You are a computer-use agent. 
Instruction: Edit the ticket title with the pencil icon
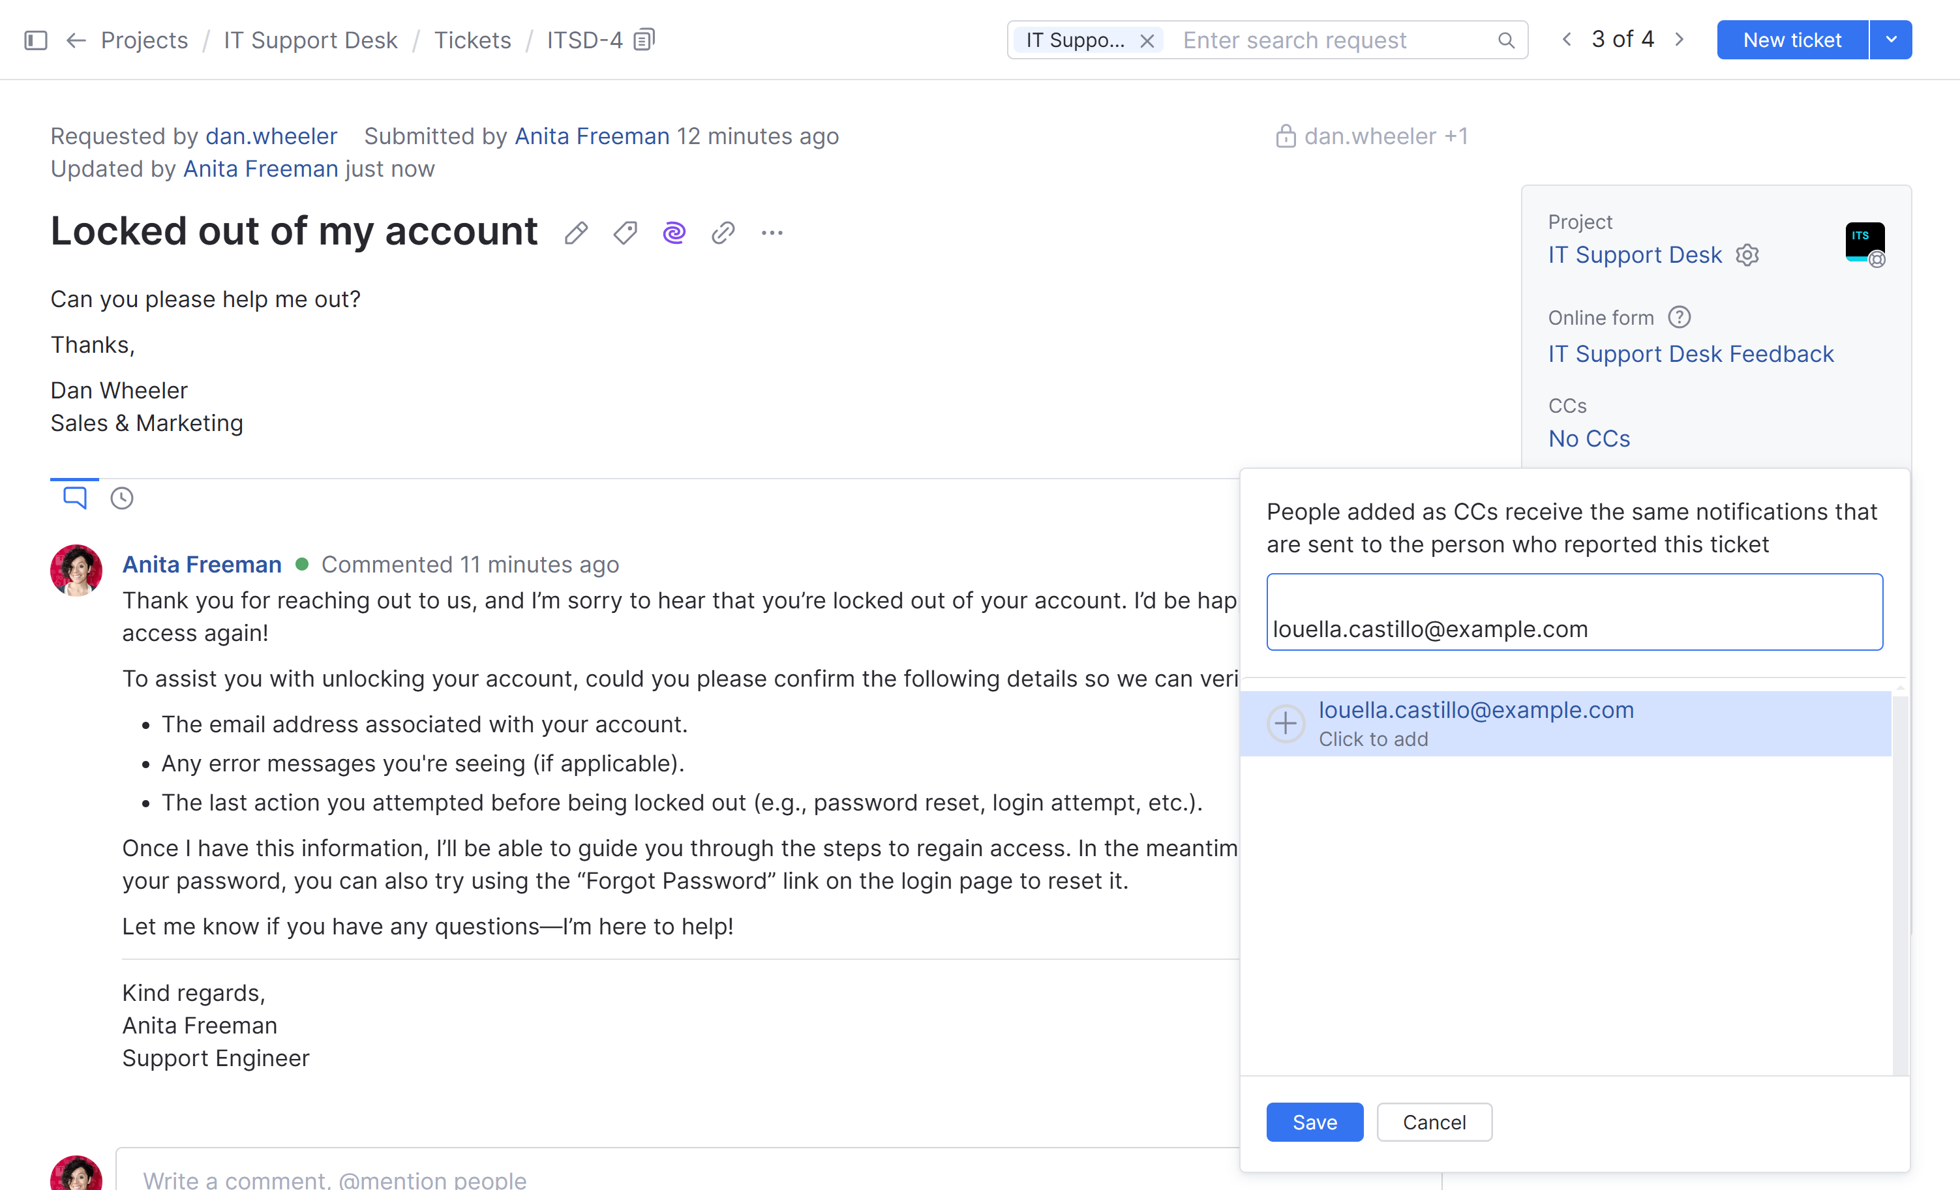[x=576, y=232]
